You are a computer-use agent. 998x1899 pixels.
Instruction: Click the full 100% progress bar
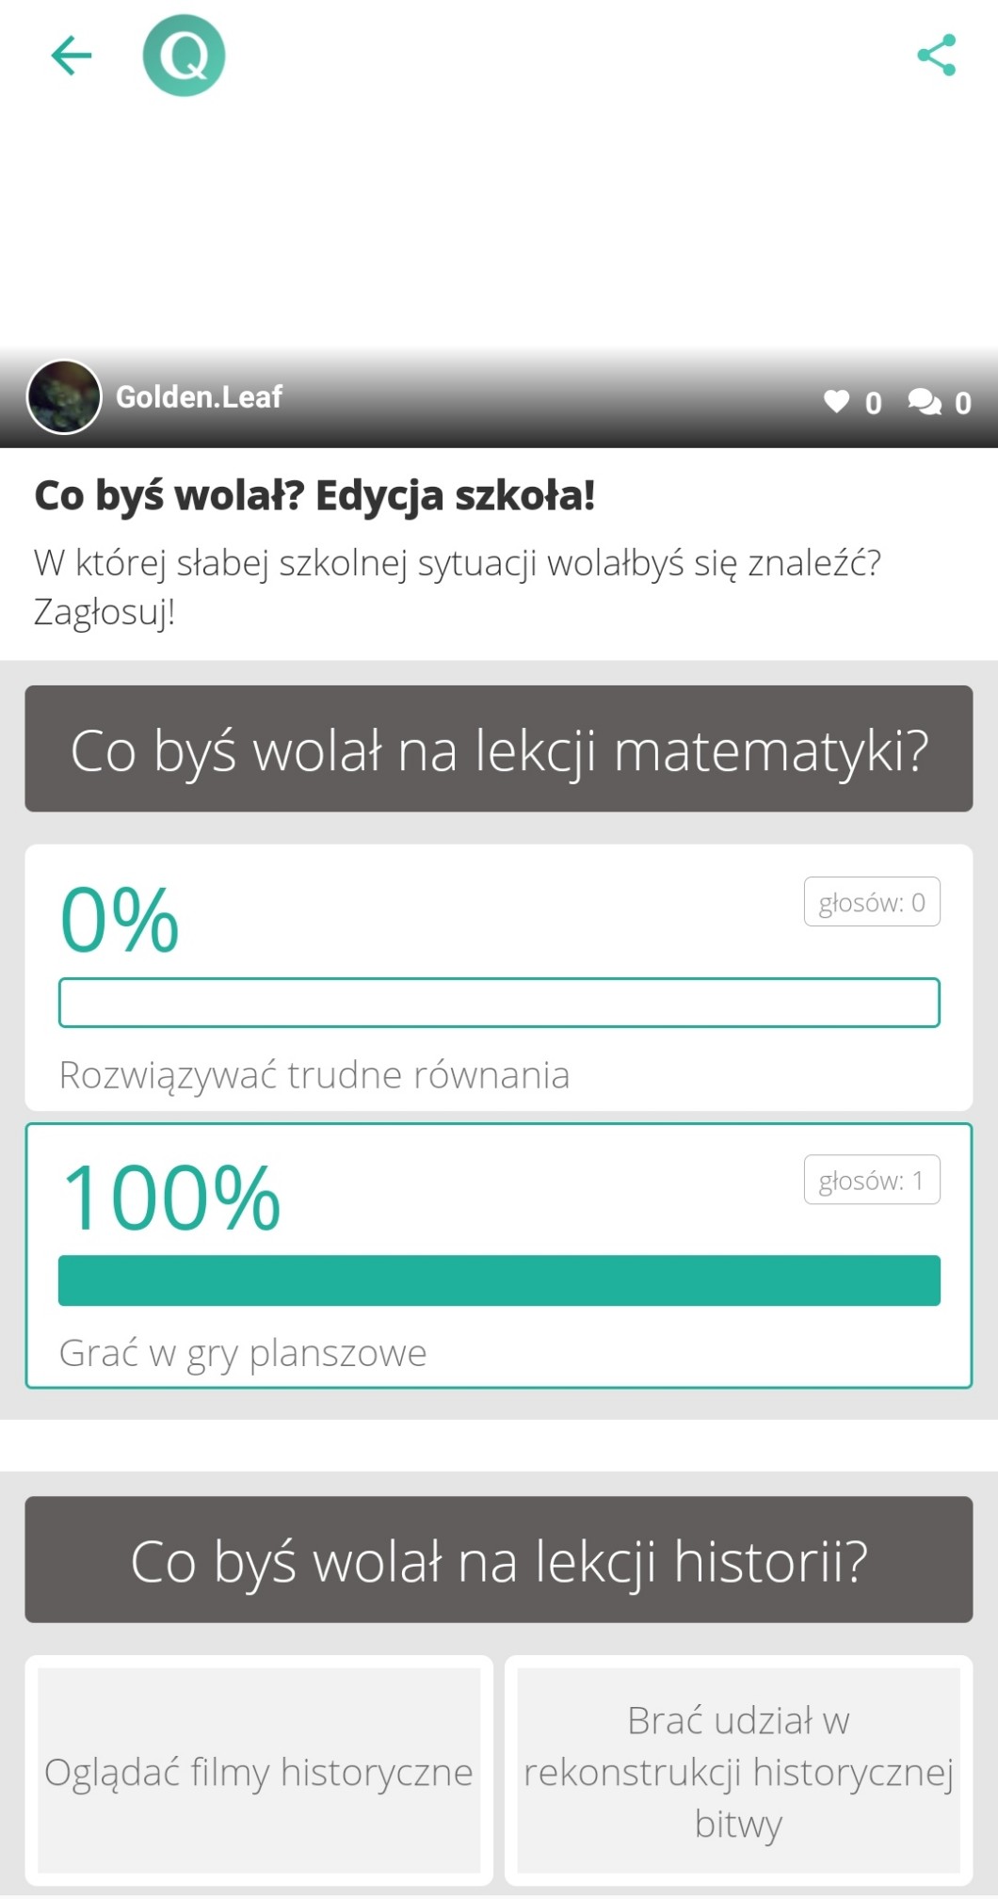tap(499, 1280)
